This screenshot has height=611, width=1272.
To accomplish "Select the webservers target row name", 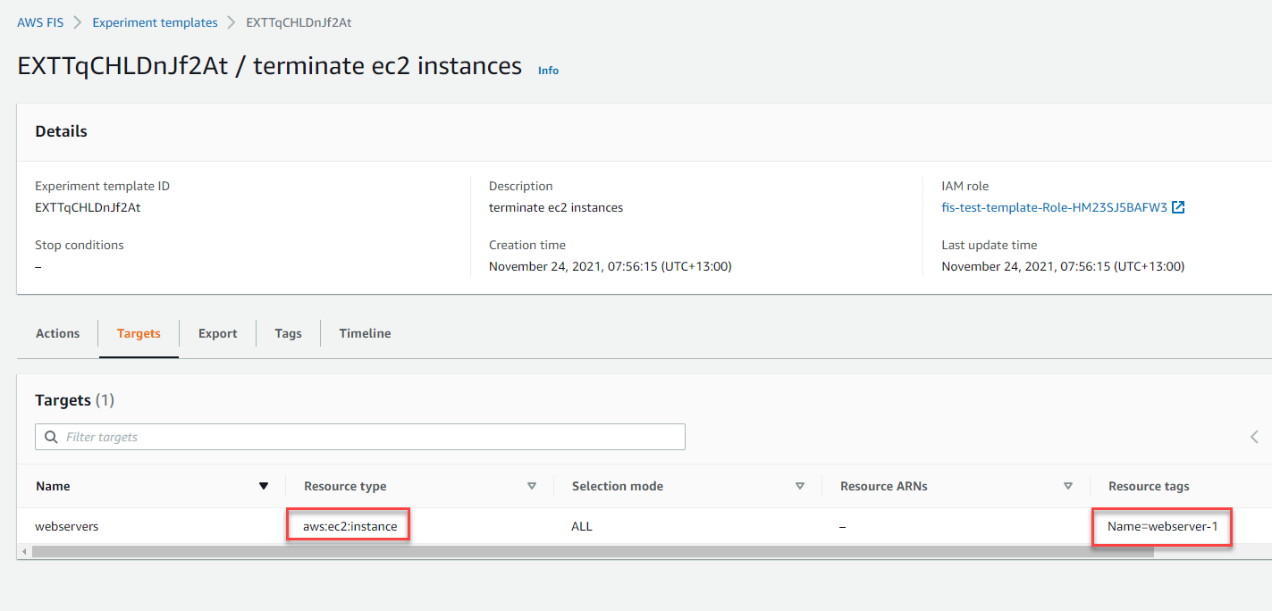I will [67, 526].
